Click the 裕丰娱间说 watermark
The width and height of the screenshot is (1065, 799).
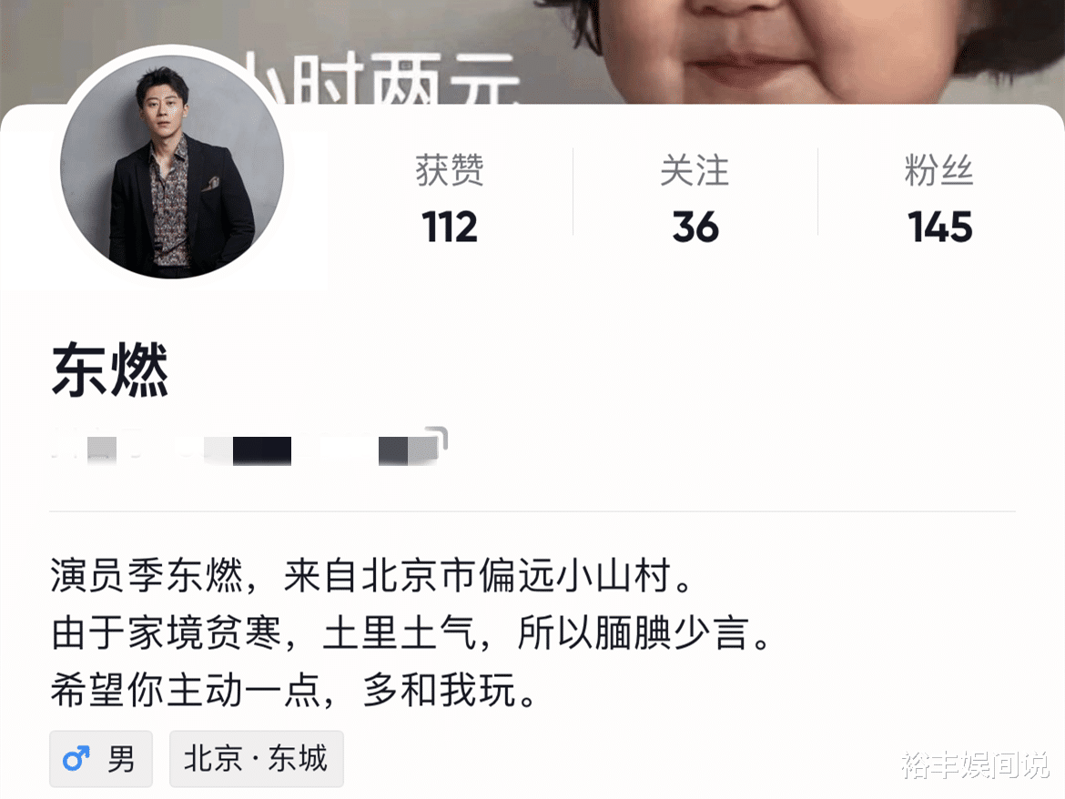click(975, 765)
